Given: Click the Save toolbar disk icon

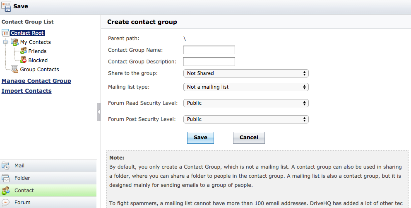Looking at the screenshot, I should (x=6, y=6).
